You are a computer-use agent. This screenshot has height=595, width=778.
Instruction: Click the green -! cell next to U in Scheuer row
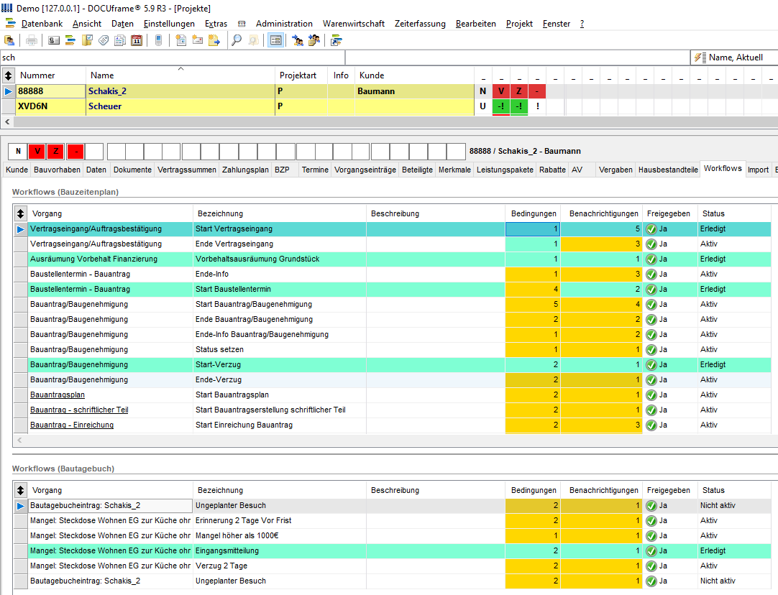pyautogui.click(x=501, y=106)
